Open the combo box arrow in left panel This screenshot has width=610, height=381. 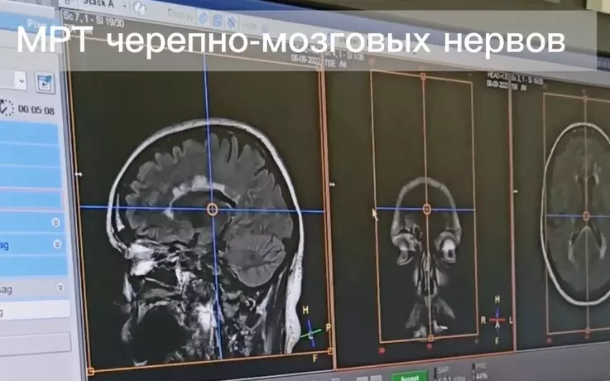22,81
